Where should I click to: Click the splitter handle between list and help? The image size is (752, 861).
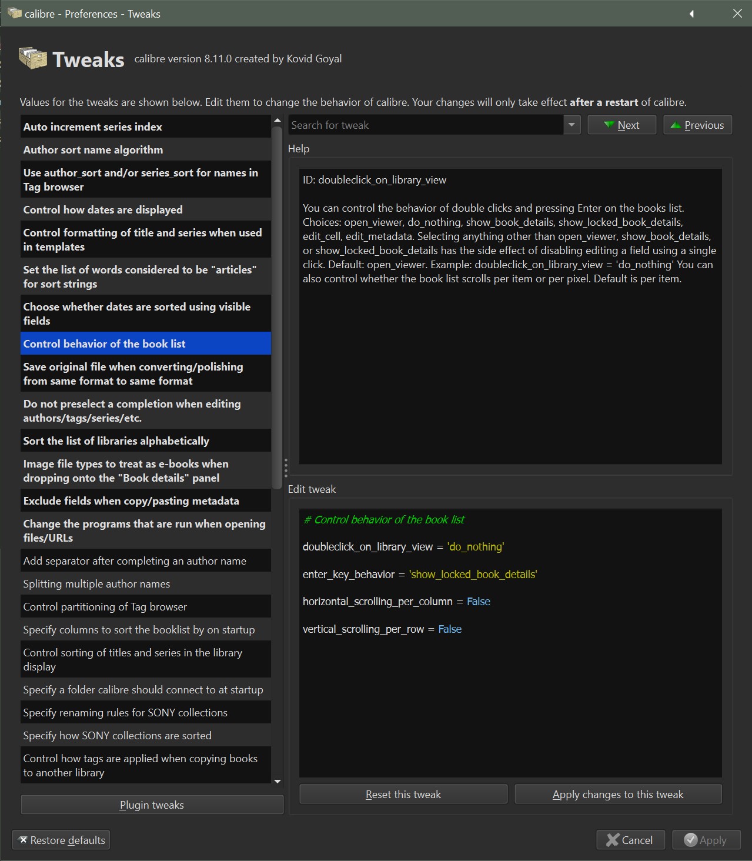coord(286,468)
